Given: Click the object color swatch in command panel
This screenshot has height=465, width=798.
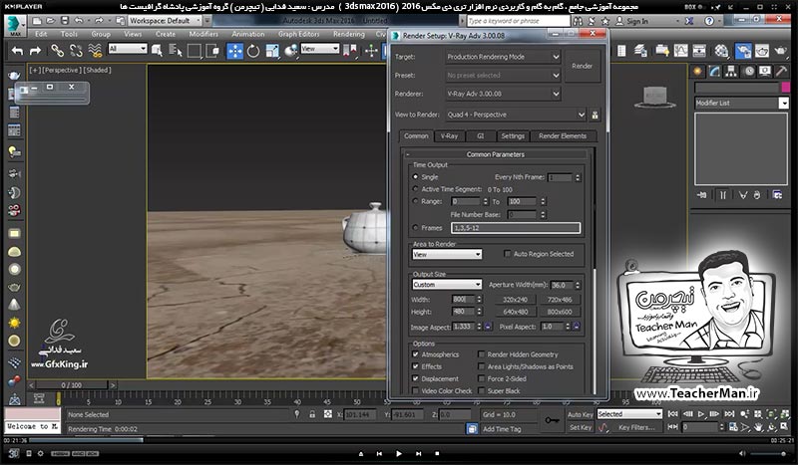Looking at the screenshot, I should [785, 87].
